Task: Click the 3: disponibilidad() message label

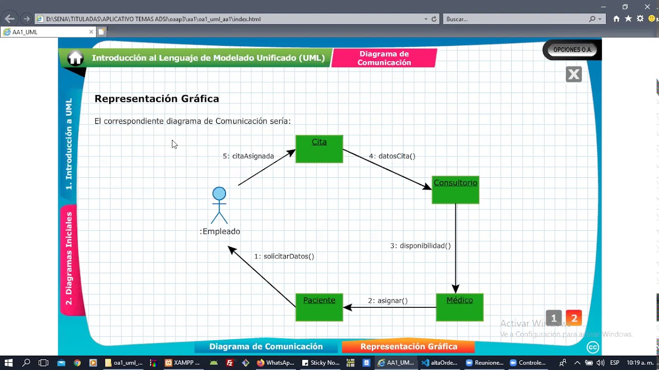Action: pyautogui.click(x=421, y=246)
